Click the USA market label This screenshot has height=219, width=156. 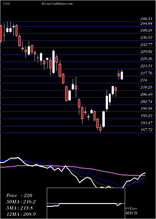pos(6,4)
